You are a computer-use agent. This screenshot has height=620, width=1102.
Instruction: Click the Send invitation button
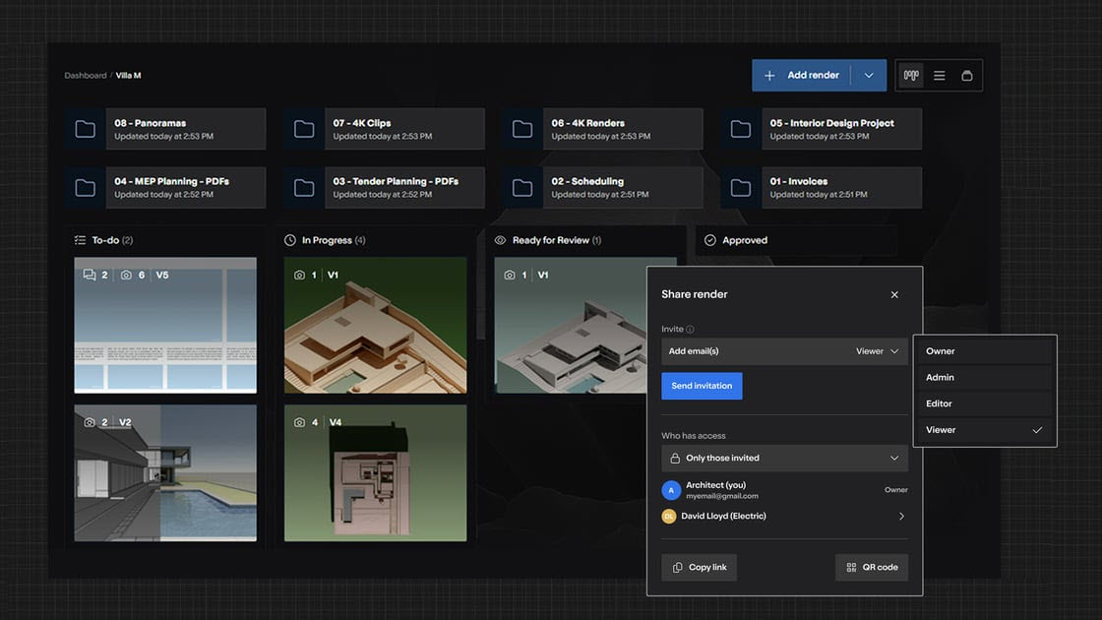(702, 386)
